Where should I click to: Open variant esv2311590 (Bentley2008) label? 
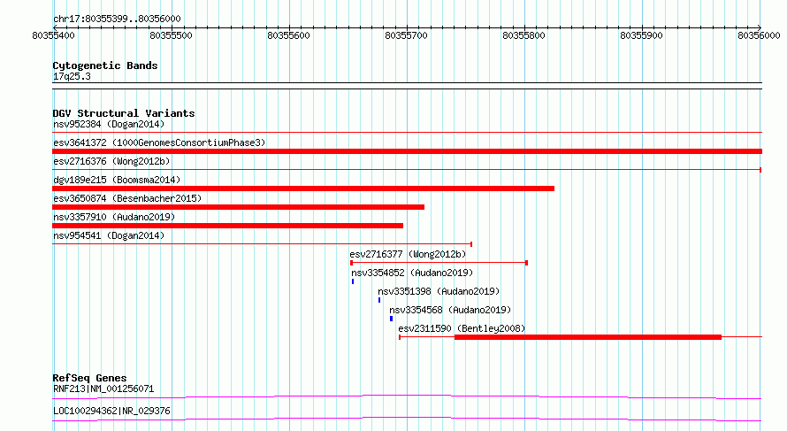coord(462,328)
